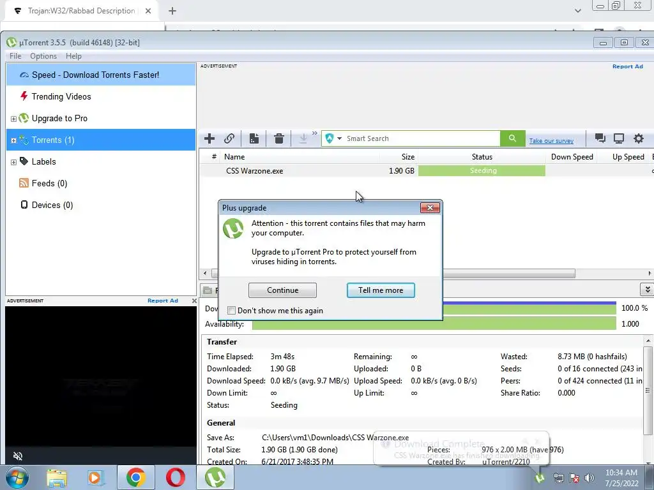Click the Tell me more button
The image size is (654, 490).
(381, 290)
